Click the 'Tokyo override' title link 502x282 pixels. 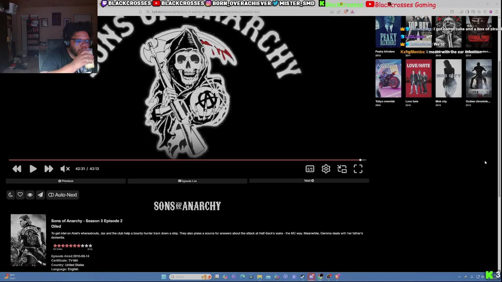pos(385,101)
